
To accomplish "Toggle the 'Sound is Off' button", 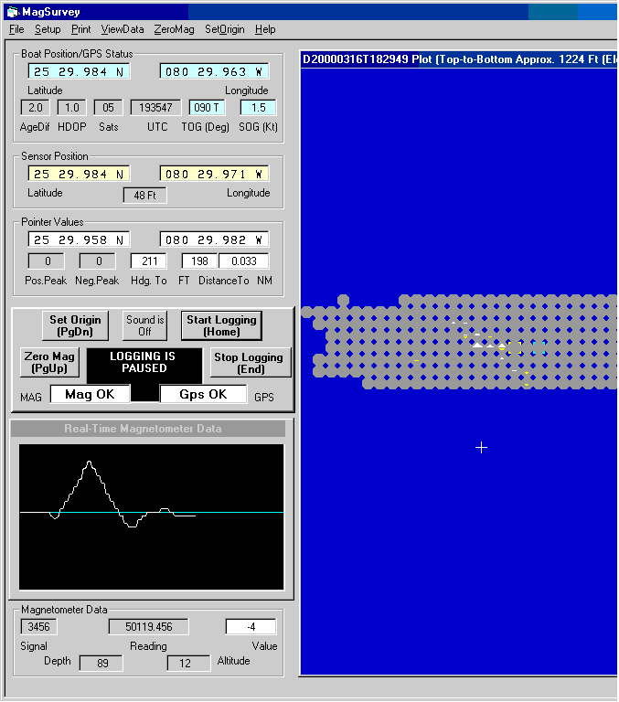I will pyautogui.click(x=145, y=325).
